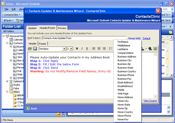Select the Header sub-tab
The width and height of the screenshot is (175, 123).
[33, 44]
